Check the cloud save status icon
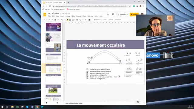The width and height of the screenshot is (194, 109). click(69, 13)
